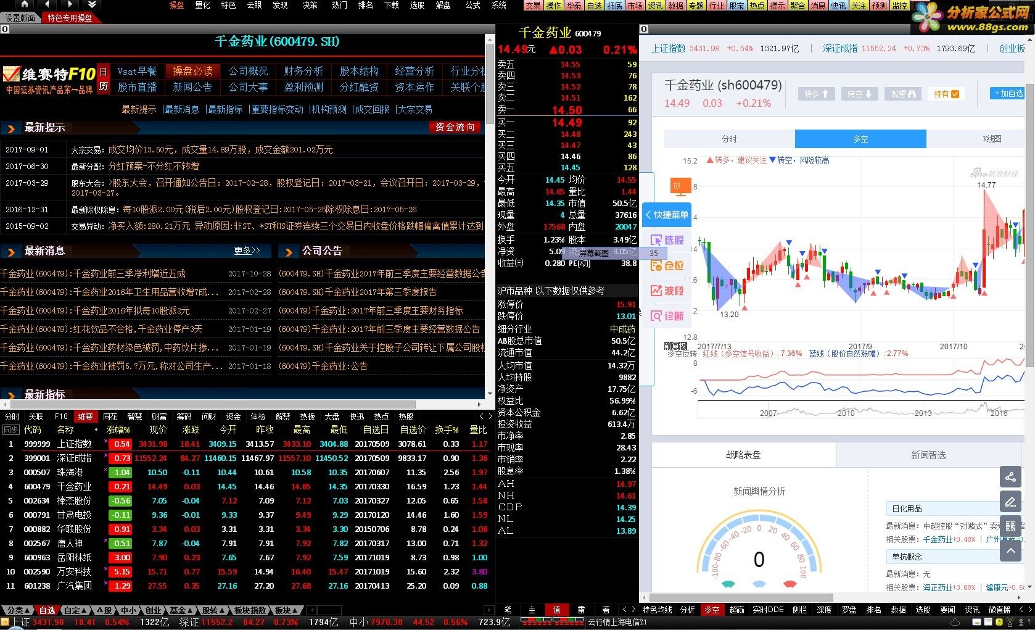Click the 值 button in bottom bar
The image size is (1035, 630).
tap(556, 610)
